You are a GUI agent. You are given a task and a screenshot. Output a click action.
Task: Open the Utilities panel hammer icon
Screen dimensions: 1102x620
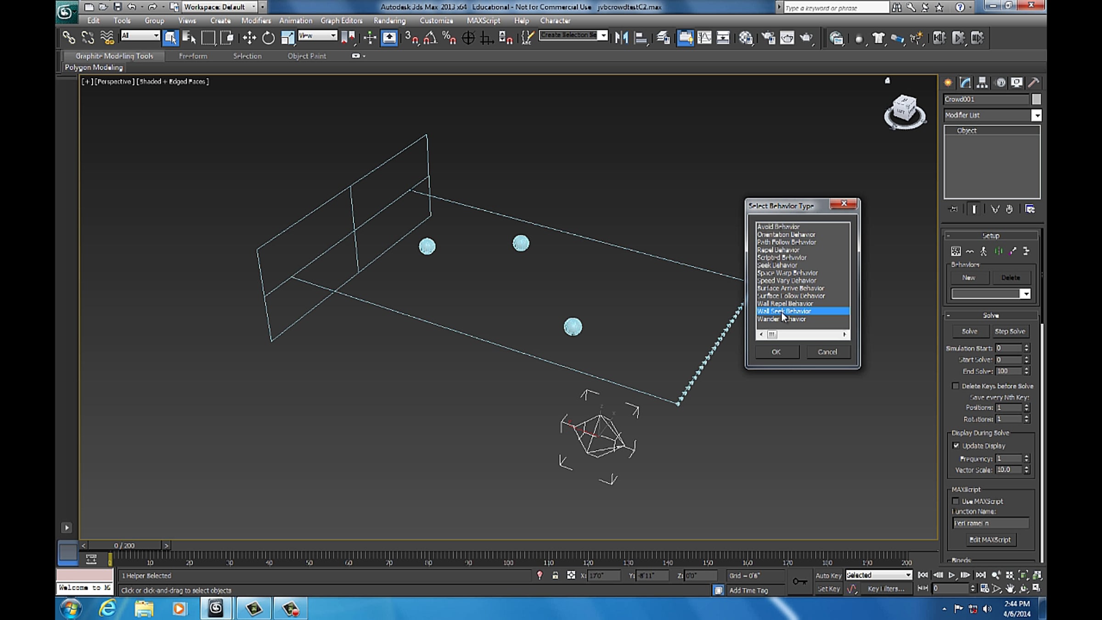(1034, 83)
